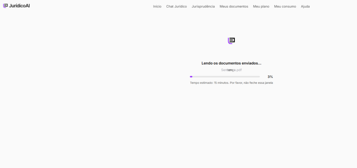View the Meu consumo page

tap(285, 6)
